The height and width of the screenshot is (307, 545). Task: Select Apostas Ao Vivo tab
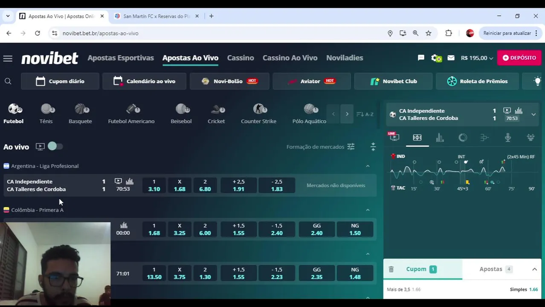(x=190, y=58)
